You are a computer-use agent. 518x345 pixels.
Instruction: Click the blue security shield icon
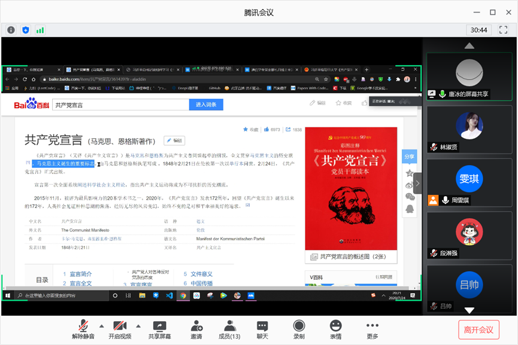[x=26, y=29]
